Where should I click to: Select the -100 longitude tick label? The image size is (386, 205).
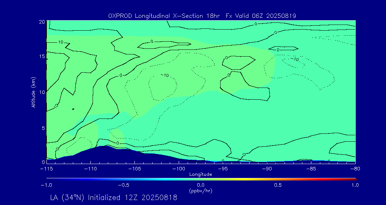[x=178, y=168]
